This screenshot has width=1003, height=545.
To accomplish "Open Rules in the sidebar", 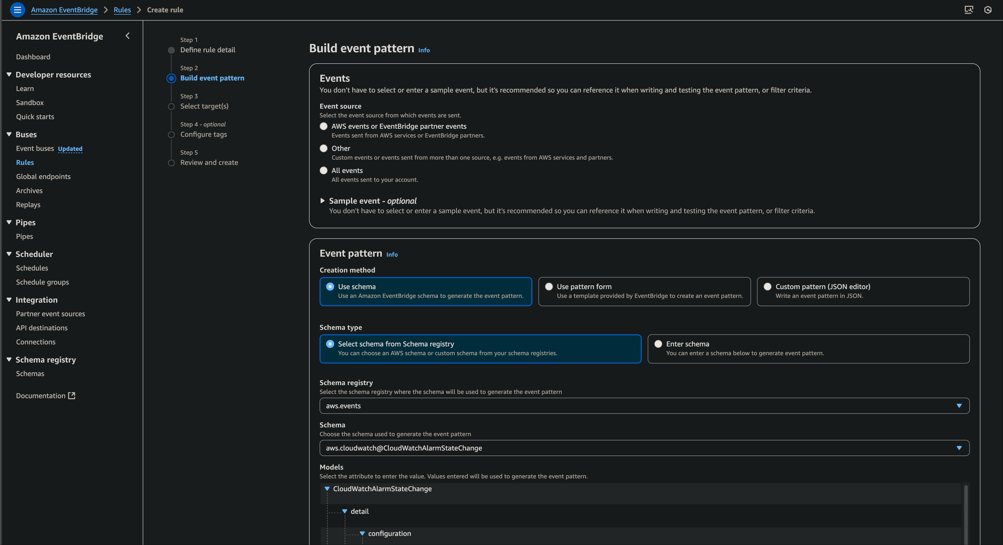I will [25, 162].
